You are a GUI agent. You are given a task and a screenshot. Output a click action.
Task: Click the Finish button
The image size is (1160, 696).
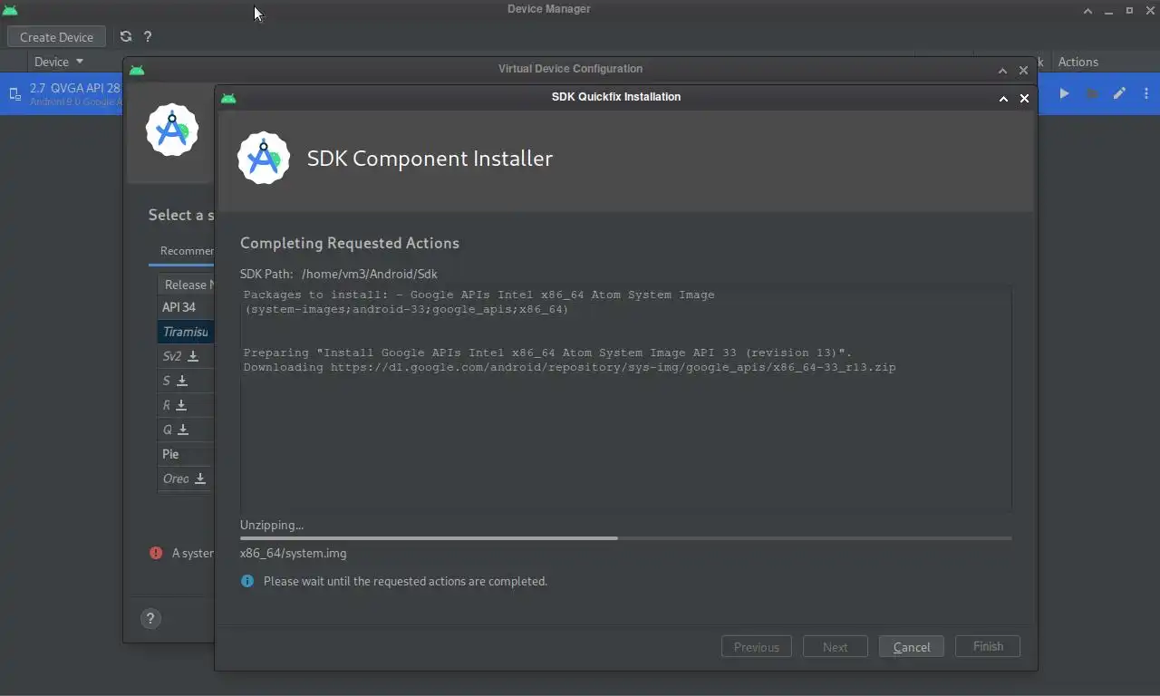[988, 646]
